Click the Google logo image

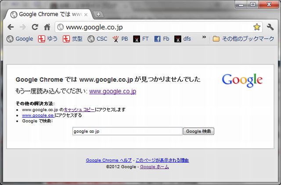[242, 80]
